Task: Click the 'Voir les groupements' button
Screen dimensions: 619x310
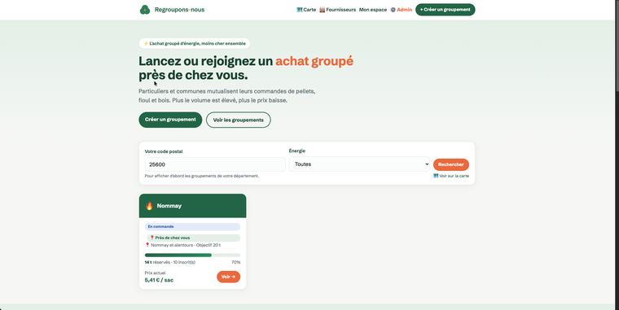Action: click(x=239, y=120)
